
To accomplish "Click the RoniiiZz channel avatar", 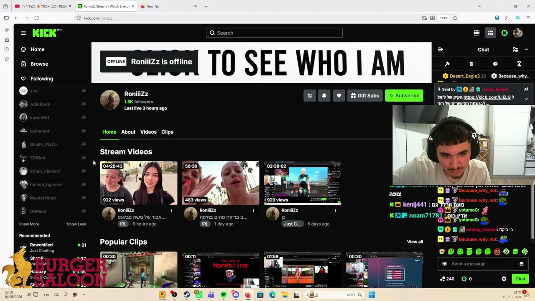I will [x=110, y=100].
